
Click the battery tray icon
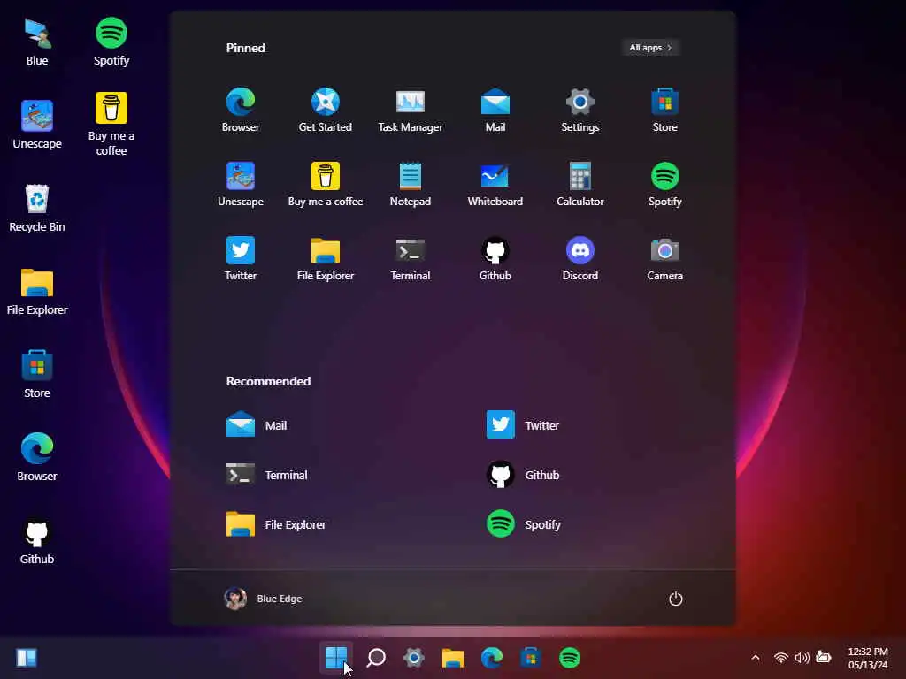(824, 657)
